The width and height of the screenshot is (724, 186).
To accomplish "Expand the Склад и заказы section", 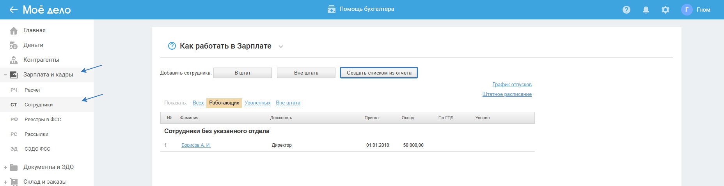I will [5, 182].
